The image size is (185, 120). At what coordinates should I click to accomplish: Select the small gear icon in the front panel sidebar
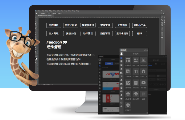[121, 106]
